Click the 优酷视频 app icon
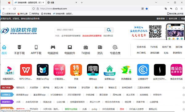Viewport: 185px width, 112px height. 9,70
